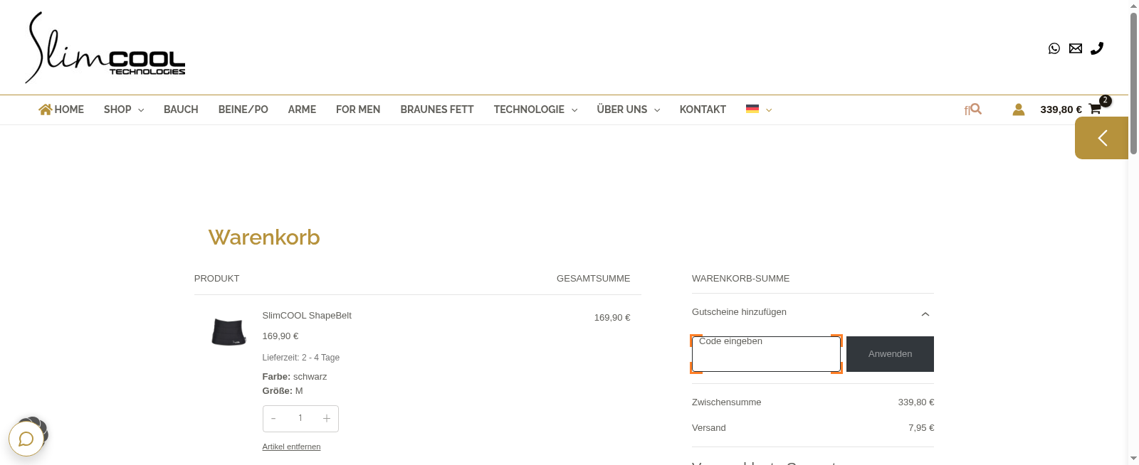Viewport: 1139px width, 465px height.
Task: Expand the gold side panel arrow
Action: point(1101,138)
